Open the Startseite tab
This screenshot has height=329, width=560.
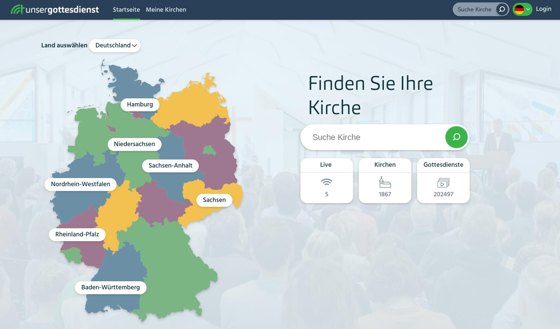(126, 10)
